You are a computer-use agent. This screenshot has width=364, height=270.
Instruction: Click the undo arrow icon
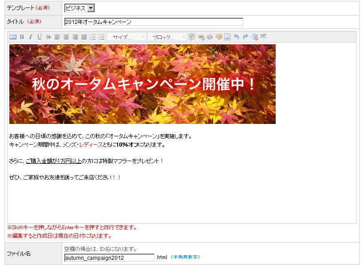coord(237,37)
